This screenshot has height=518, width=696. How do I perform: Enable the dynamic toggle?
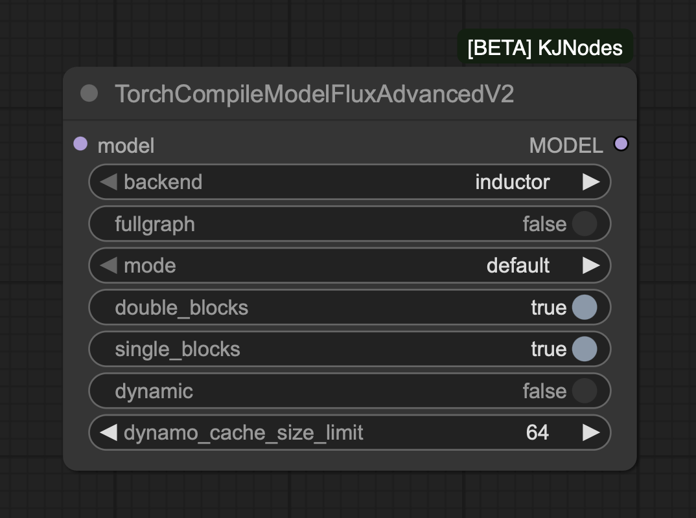point(584,391)
